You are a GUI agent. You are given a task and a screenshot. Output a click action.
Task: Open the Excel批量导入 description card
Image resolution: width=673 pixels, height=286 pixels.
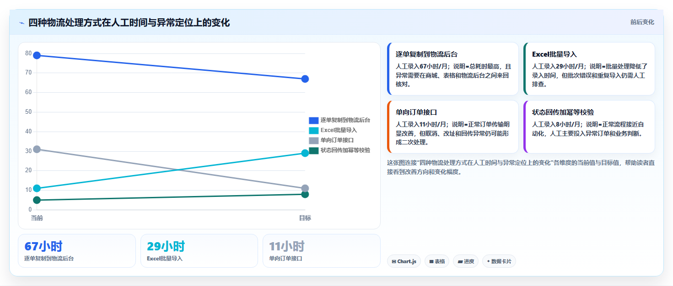point(589,69)
